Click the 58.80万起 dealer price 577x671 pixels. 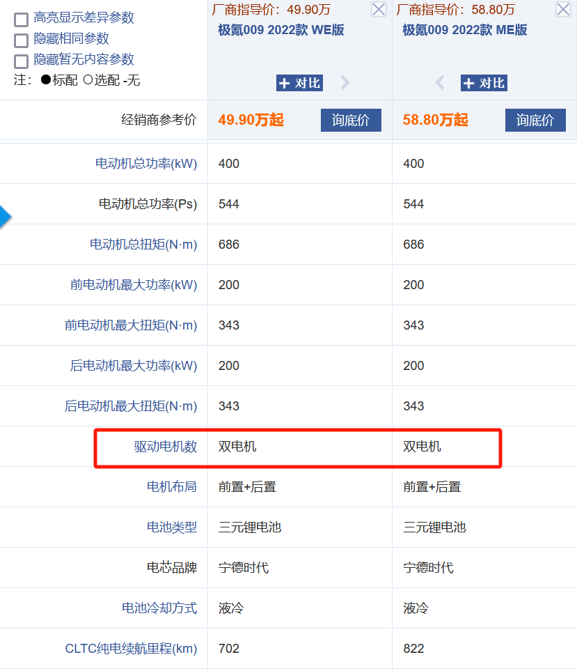tap(436, 120)
